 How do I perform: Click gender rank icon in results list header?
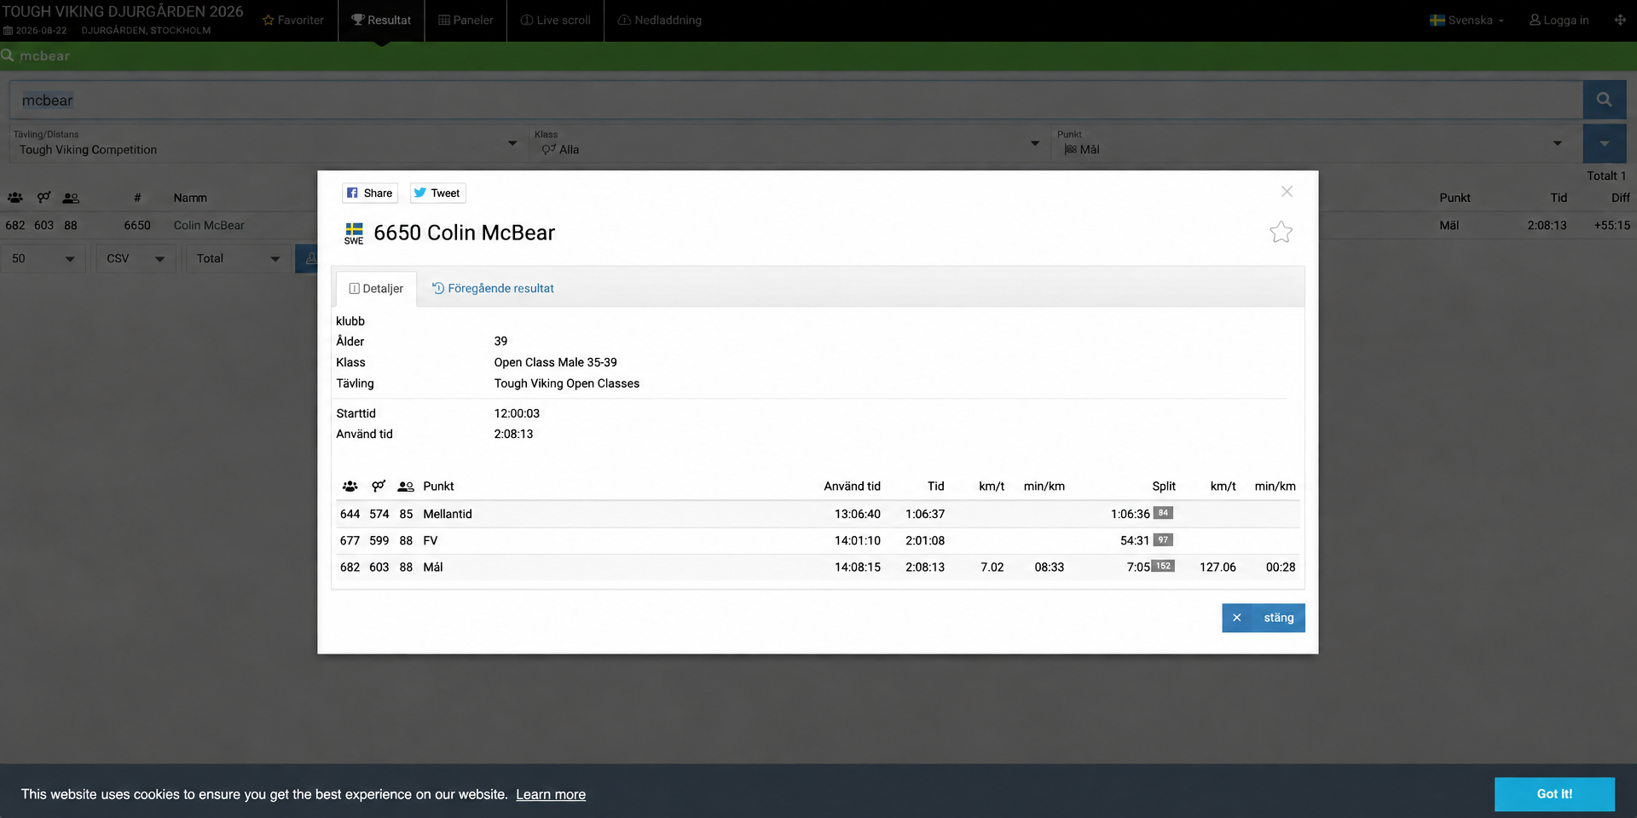[43, 198]
